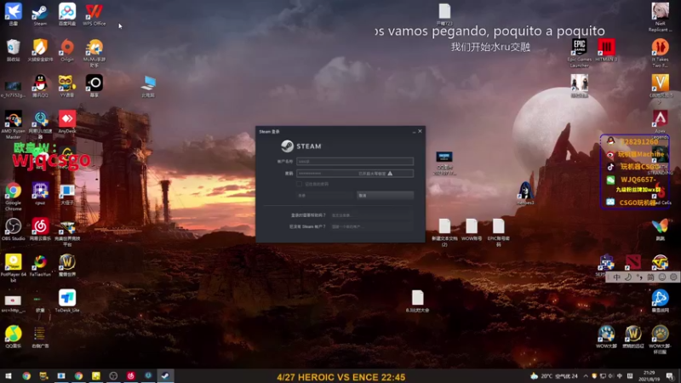Click the password field in Steam login
This screenshot has height=383, width=681.
point(355,174)
